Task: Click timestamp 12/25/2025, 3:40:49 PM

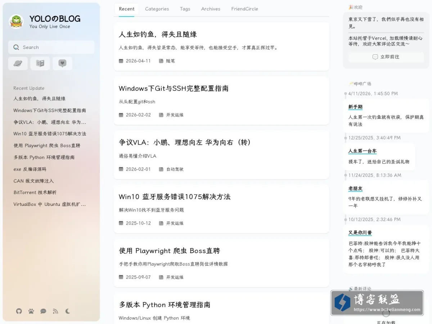Action: point(374,138)
